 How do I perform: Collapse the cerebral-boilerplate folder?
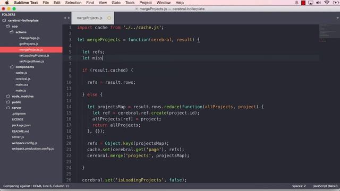click(4, 20)
